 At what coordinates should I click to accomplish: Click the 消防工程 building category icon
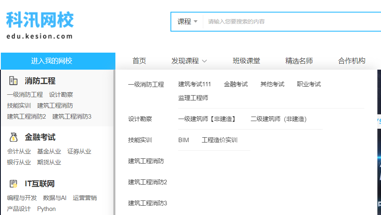pyautogui.click(x=13, y=81)
